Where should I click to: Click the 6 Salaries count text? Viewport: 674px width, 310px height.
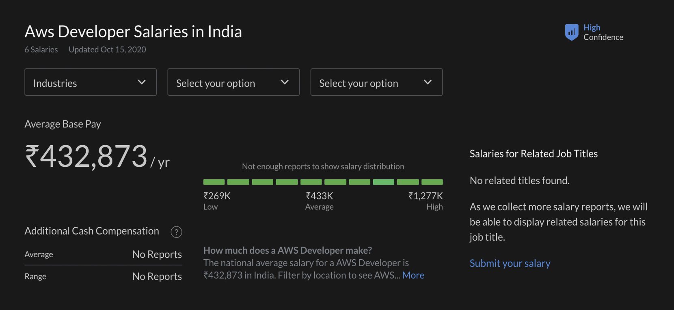click(x=41, y=50)
